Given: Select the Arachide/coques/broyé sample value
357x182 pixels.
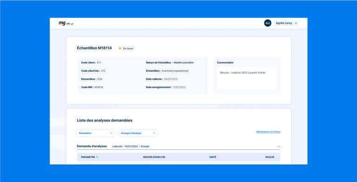Looking at the screenshot, I should pos(175,71).
